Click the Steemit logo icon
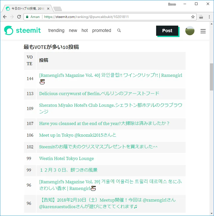Image resolution: width=214 pixels, height=216 pixels. point(9,30)
